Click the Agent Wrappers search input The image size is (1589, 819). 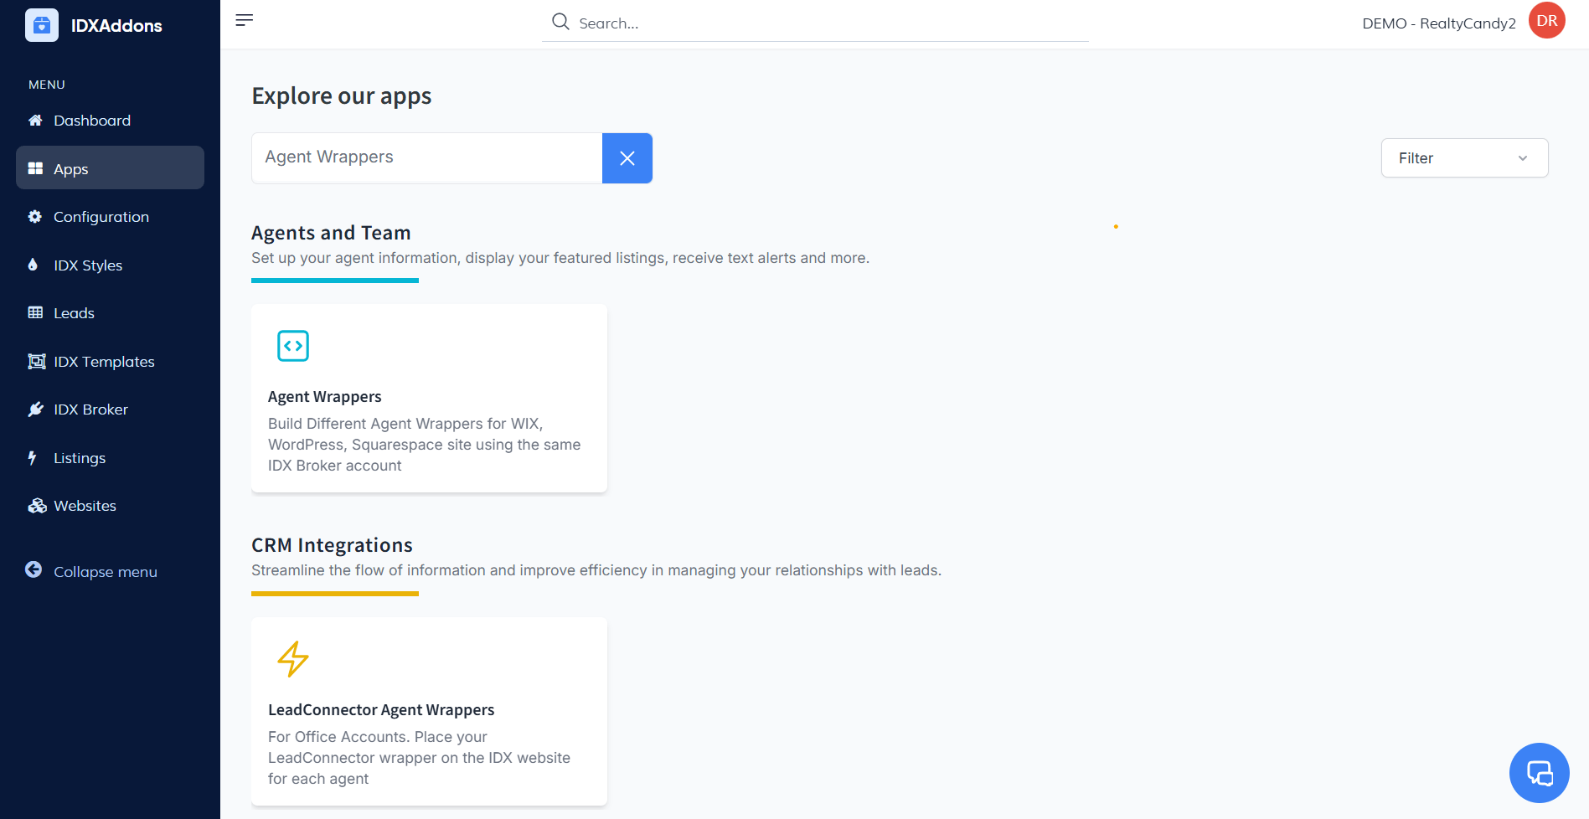click(x=427, y=158)
